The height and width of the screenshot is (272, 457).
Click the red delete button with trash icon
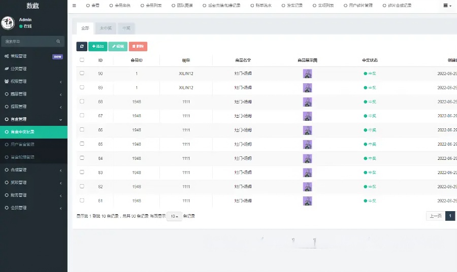(138, 47)
